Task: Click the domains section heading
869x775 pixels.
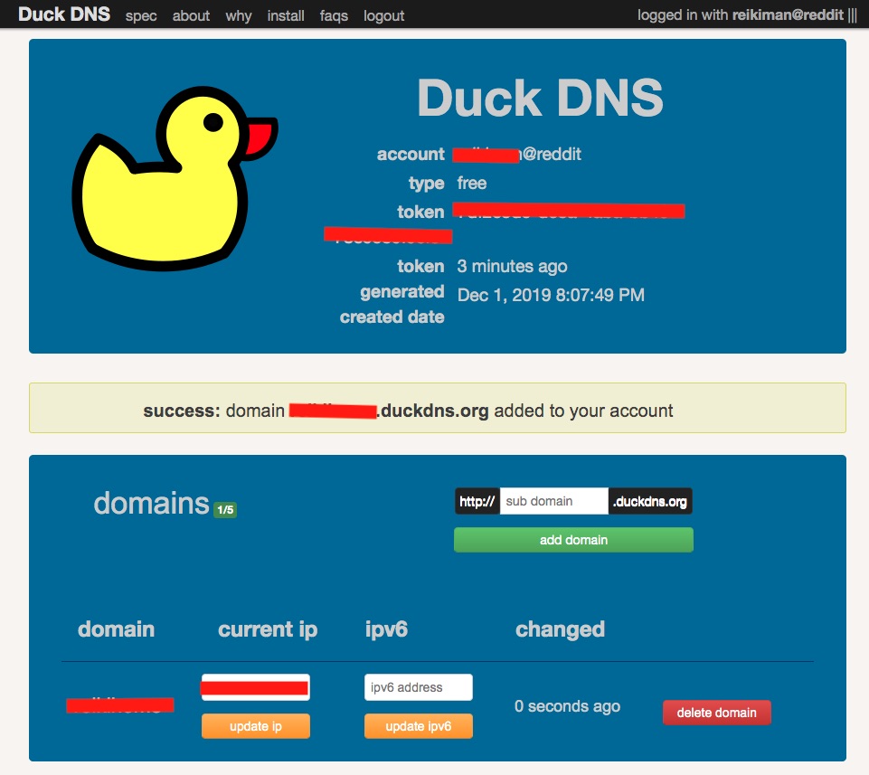Action: point(151,504)
